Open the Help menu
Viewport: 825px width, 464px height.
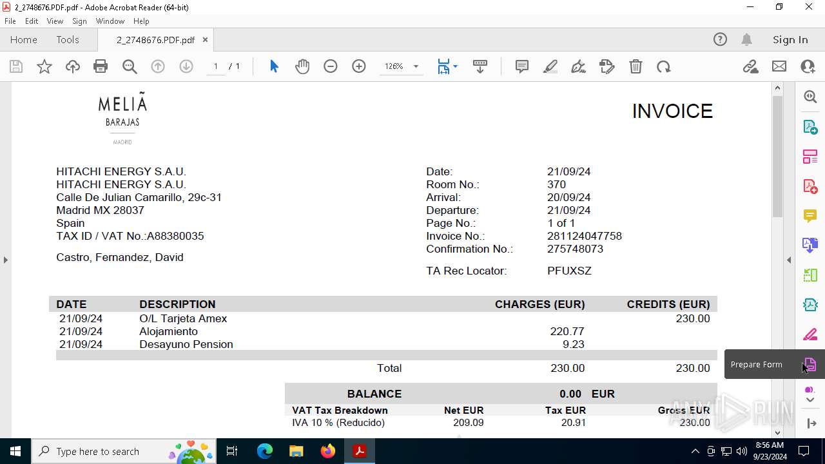click(141, 21)
